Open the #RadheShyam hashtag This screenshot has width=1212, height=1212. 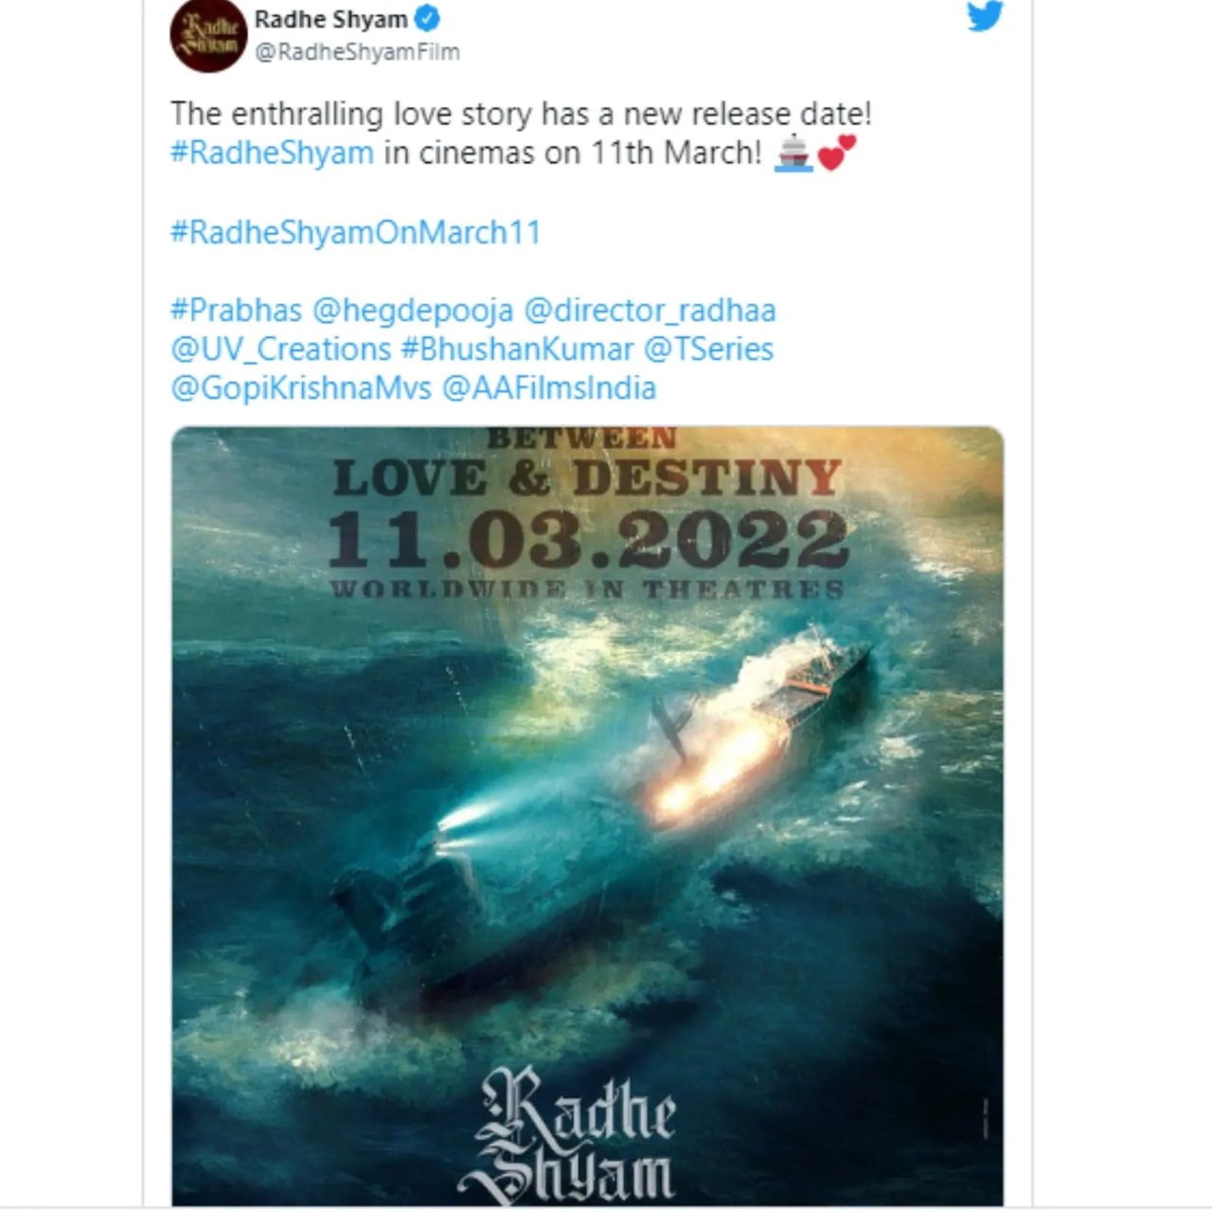[x=272, y=153]
